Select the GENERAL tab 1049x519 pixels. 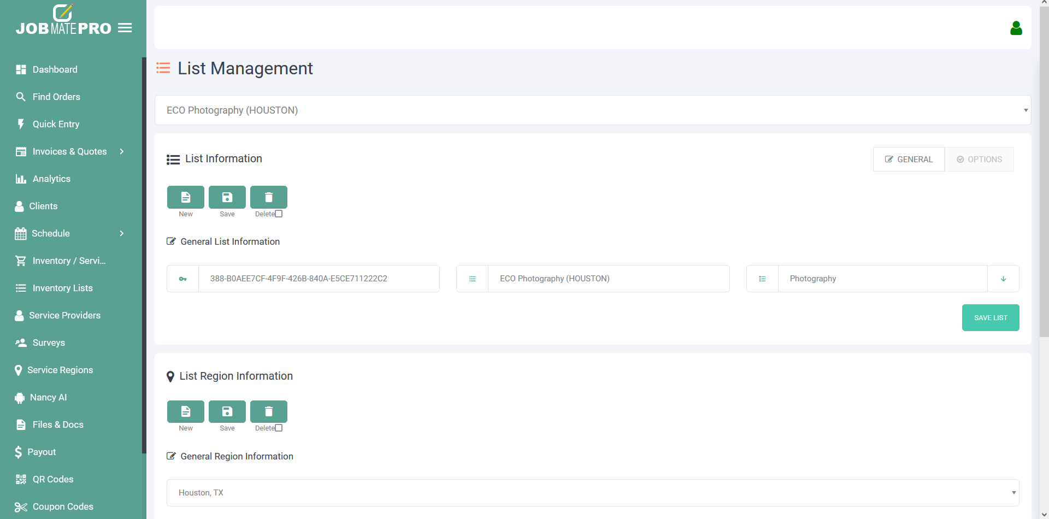909,160
